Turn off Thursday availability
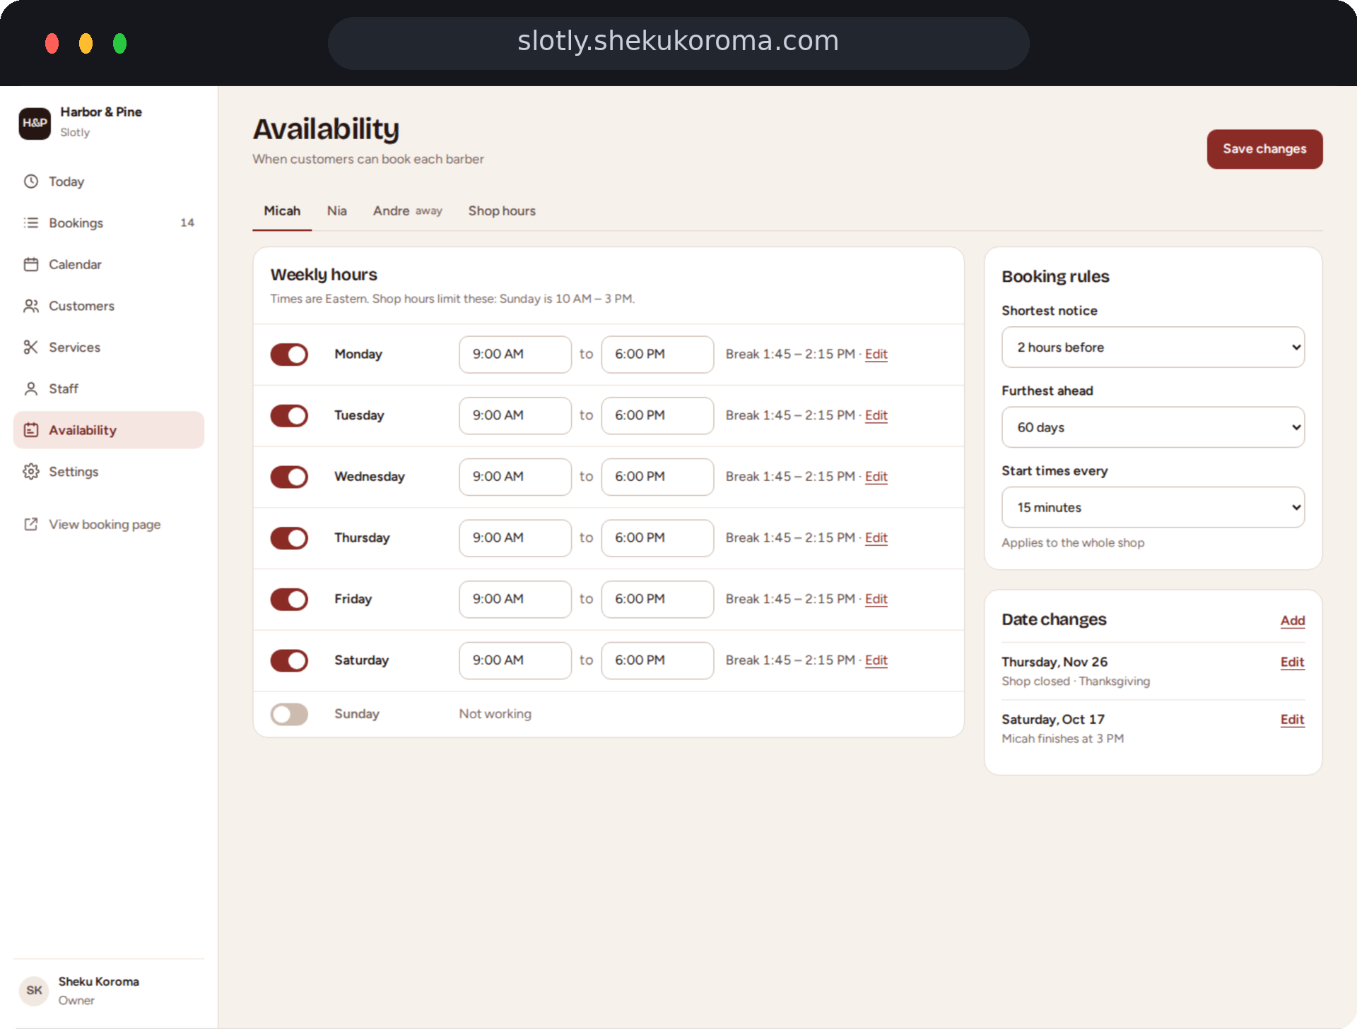The height and width of the screenshot is (1029, 1357). point(289,538)
